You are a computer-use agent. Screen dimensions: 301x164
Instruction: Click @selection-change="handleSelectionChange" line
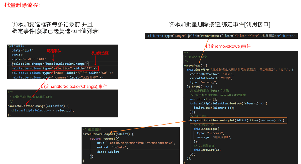coord(50,64)
